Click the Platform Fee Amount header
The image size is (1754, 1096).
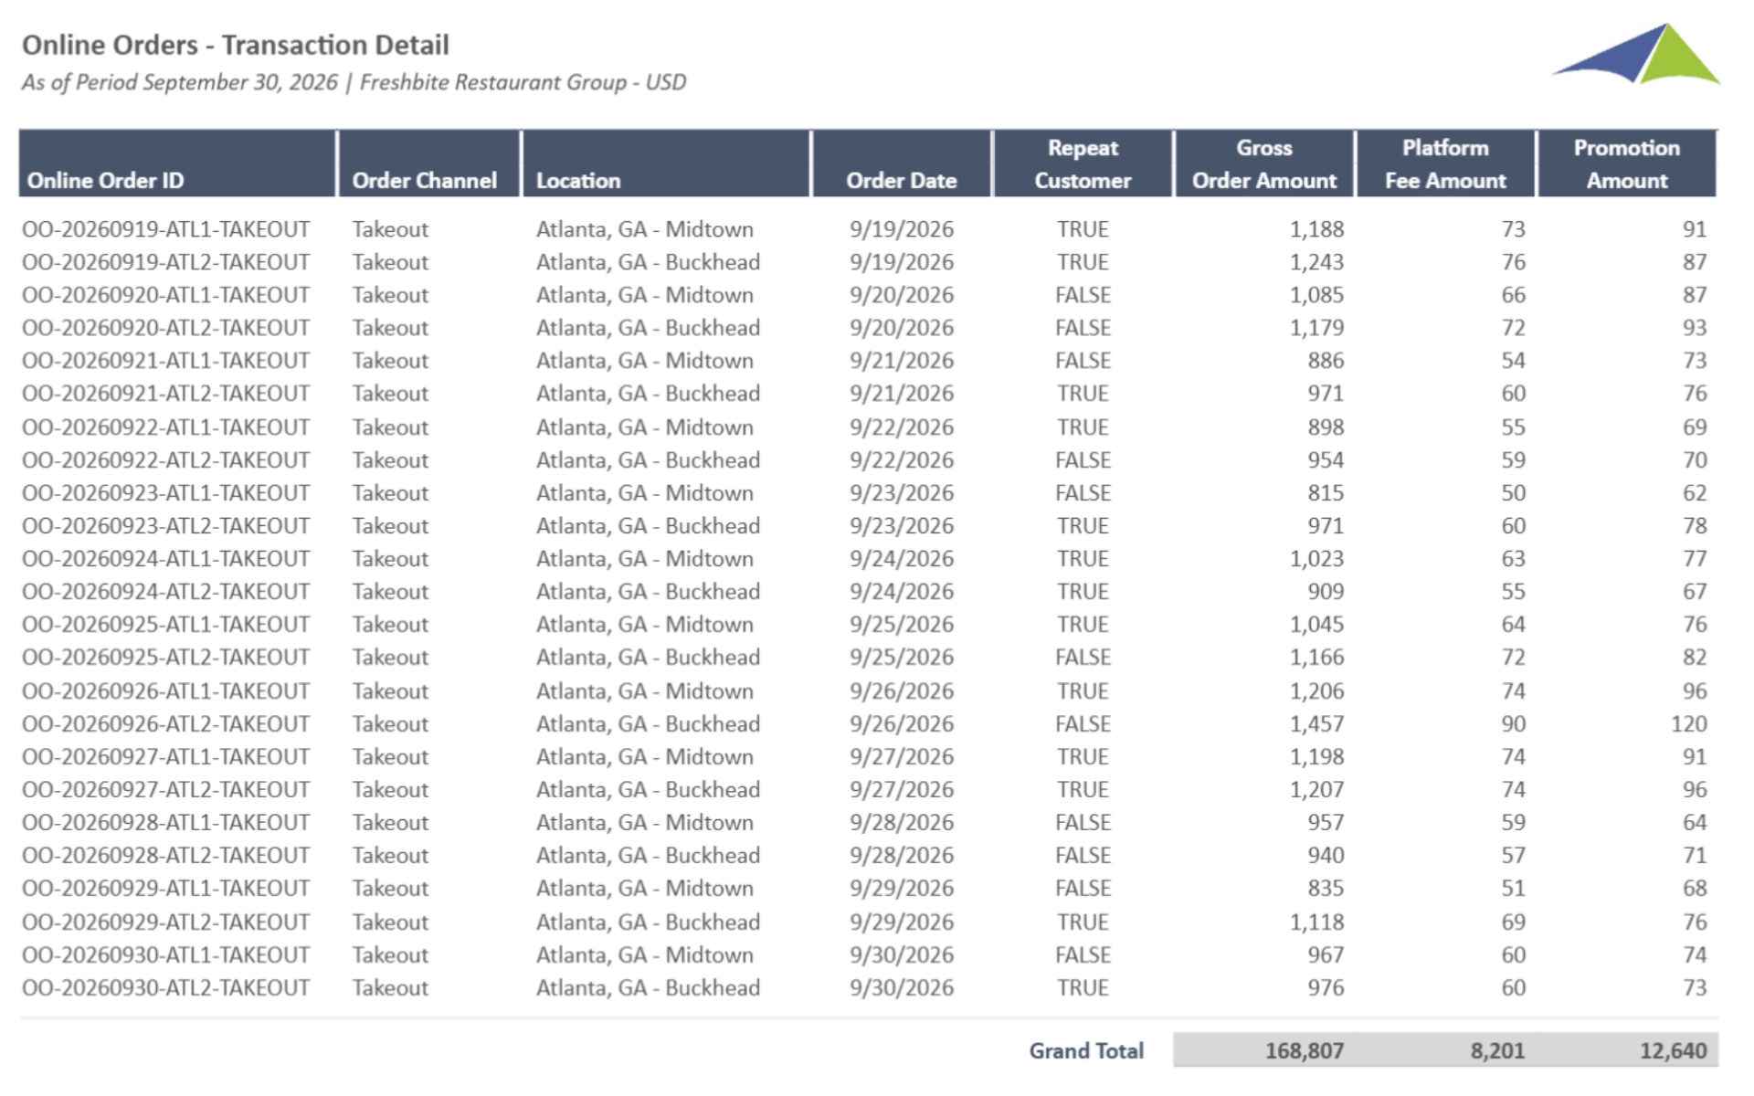coord(1445,164)
